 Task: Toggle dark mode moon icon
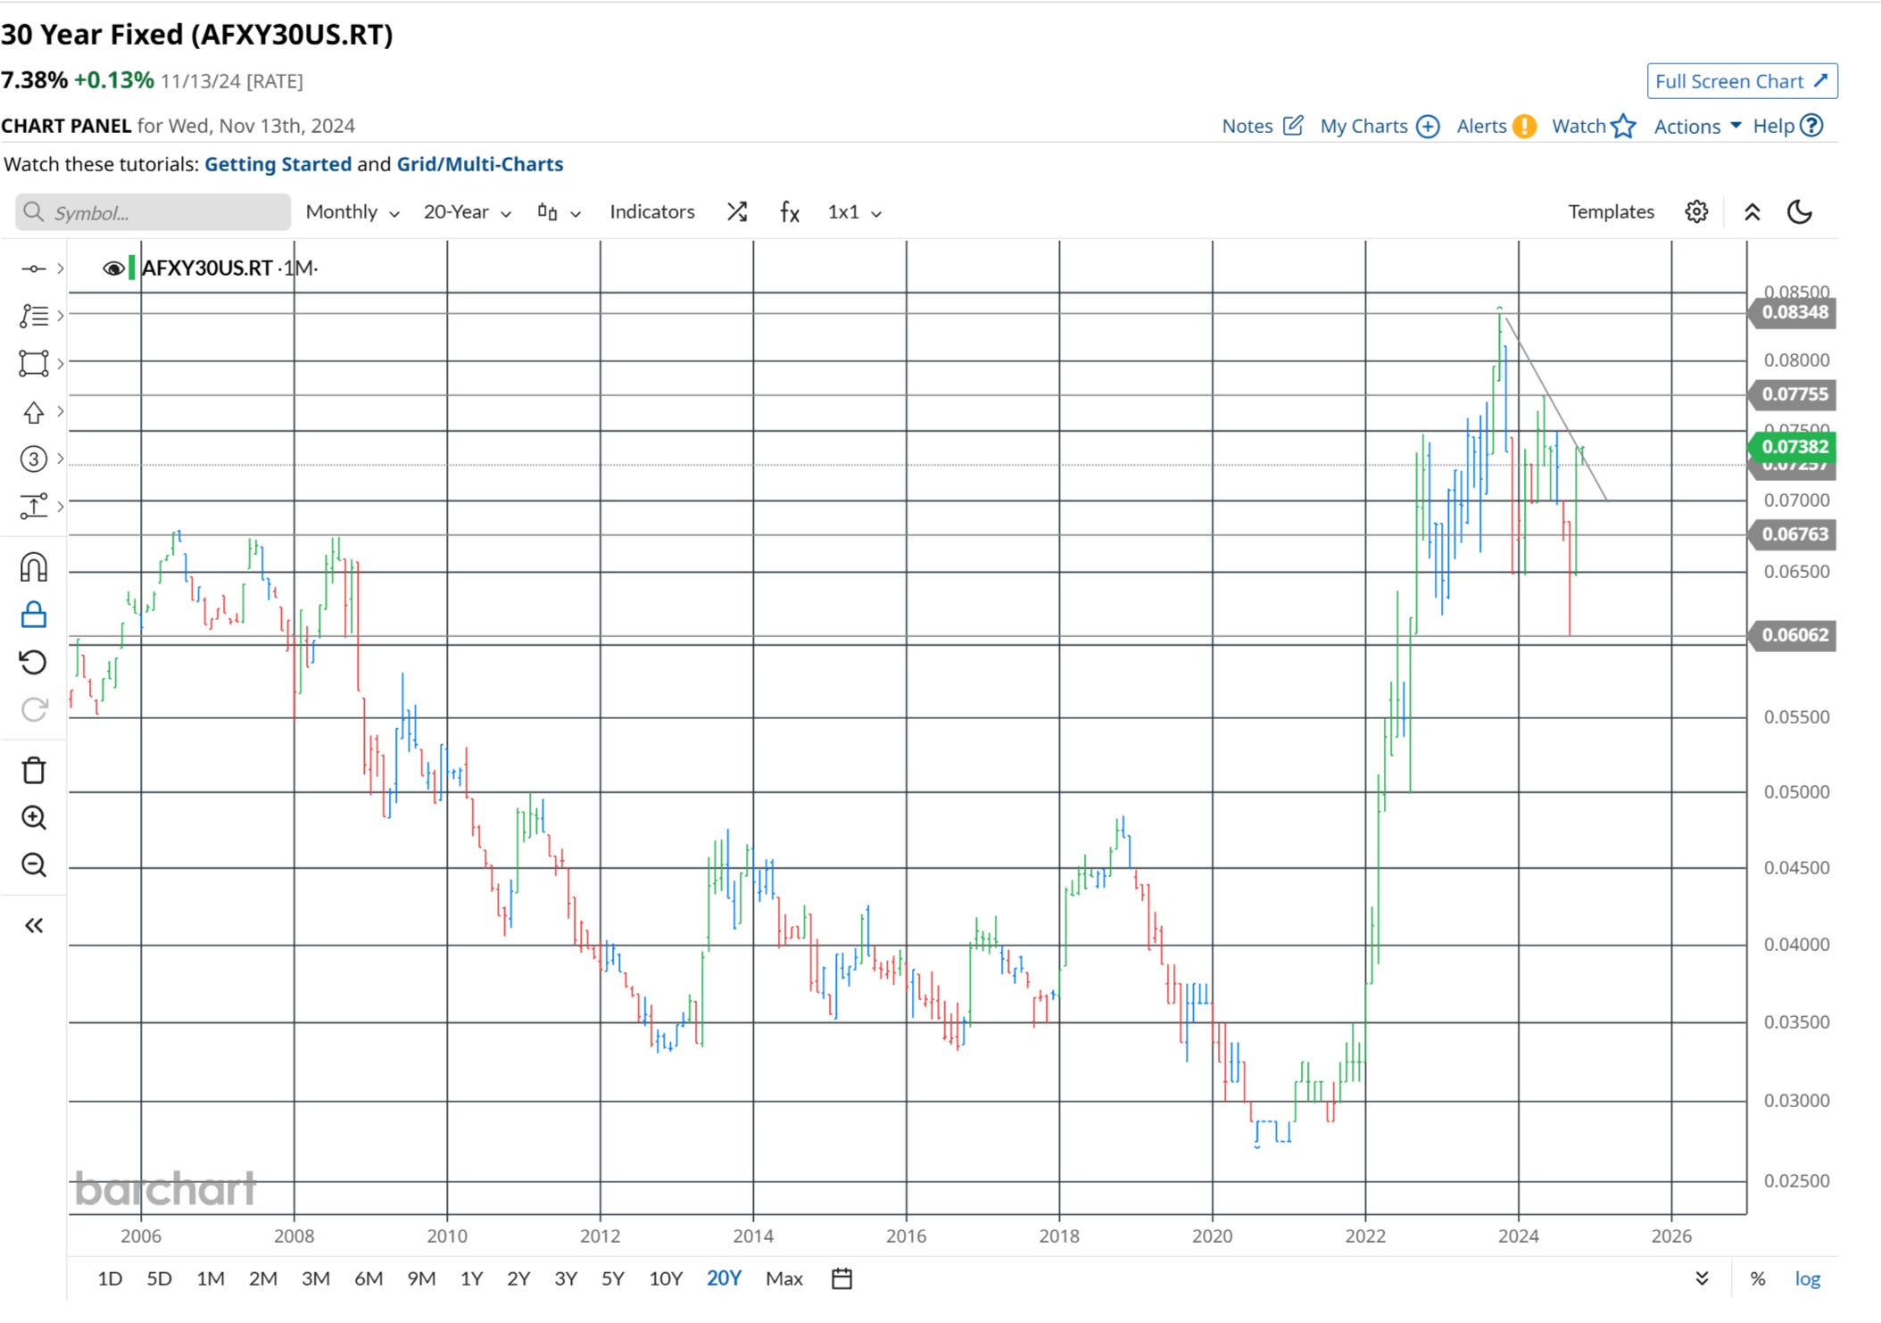pos(1800,211)
